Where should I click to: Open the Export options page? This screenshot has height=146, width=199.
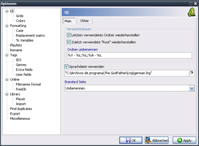pos(15,114)
